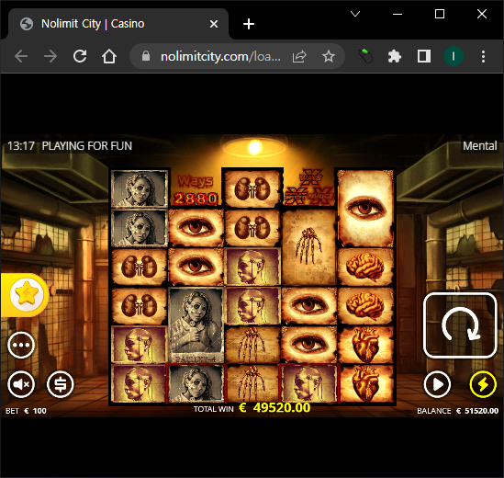
Task: Bookmark this page with the star
Action: point(329,56)
